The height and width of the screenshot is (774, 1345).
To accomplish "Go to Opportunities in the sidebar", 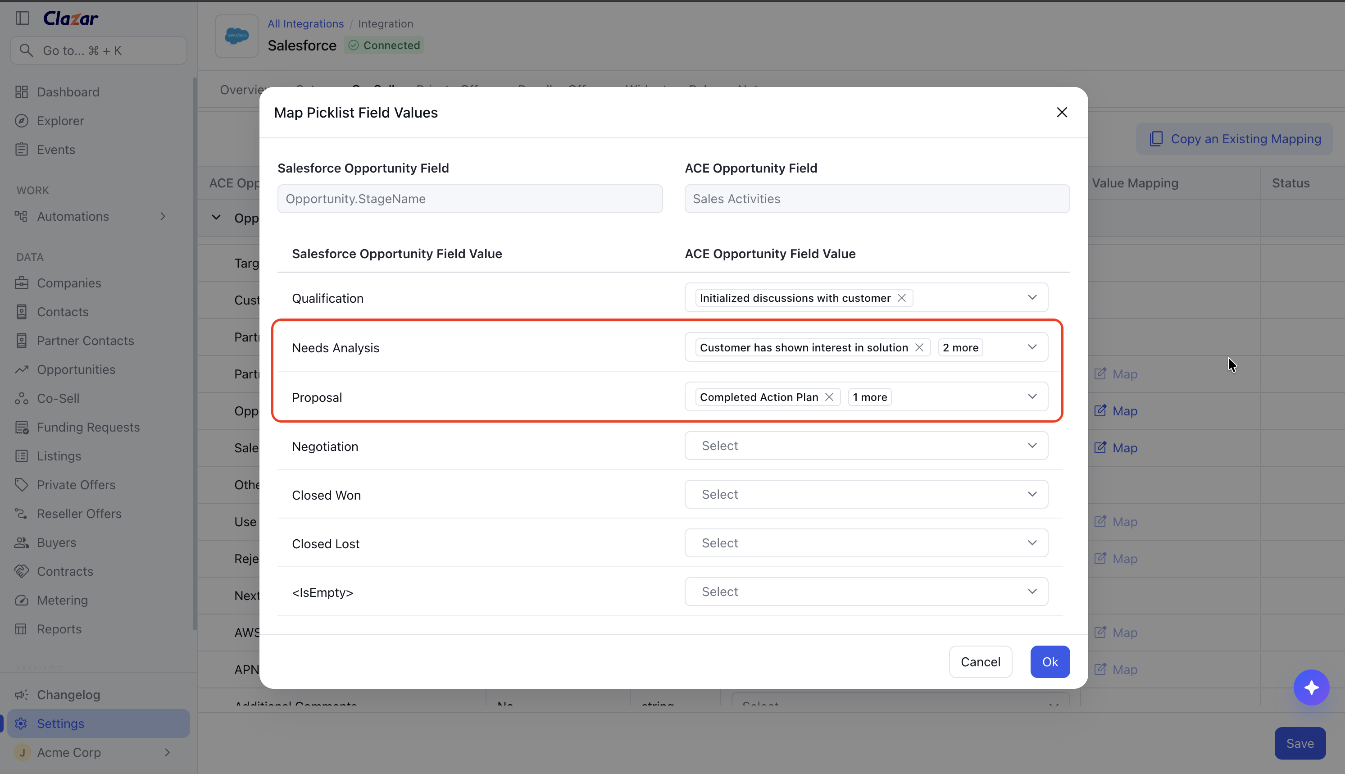I will [76, 369].
